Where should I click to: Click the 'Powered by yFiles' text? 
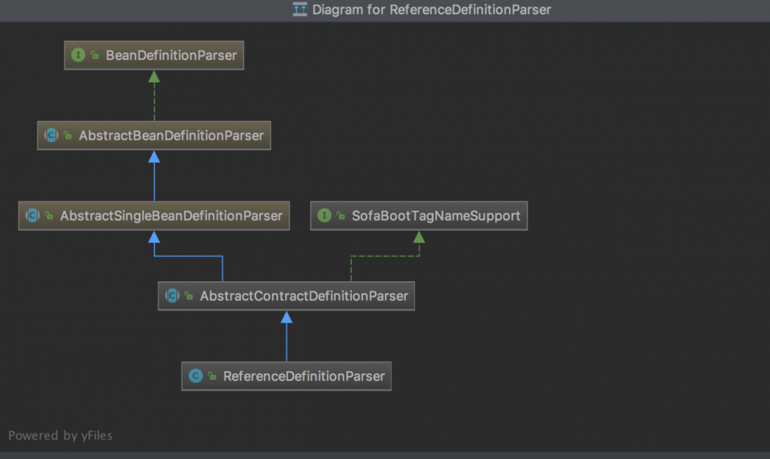(60, 436)
